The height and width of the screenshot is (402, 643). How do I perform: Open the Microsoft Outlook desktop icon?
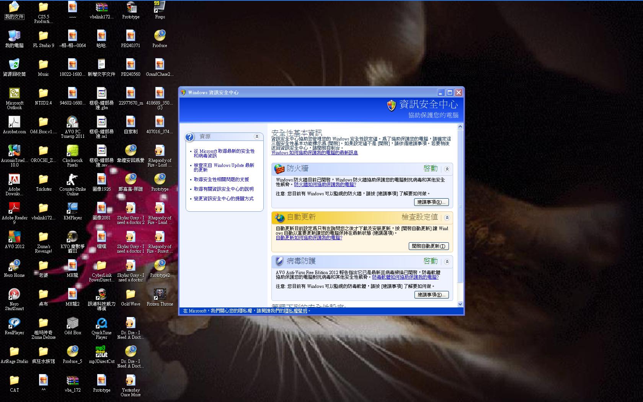[15, 98]
